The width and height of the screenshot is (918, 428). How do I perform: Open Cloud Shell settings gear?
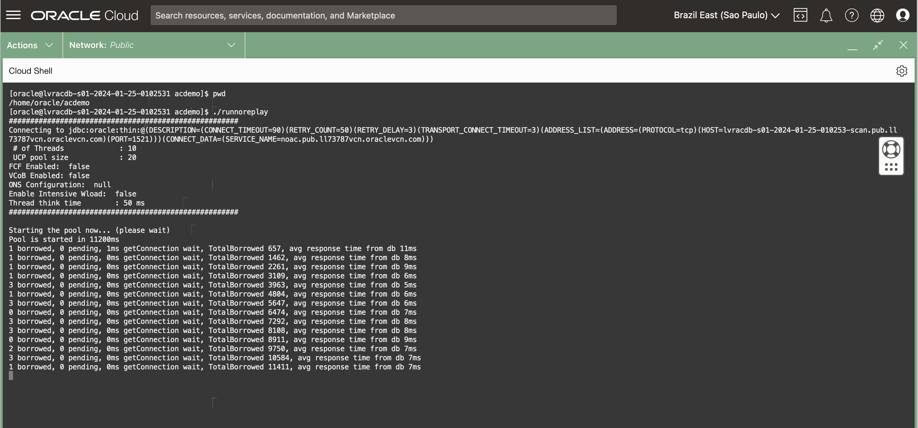901,71
